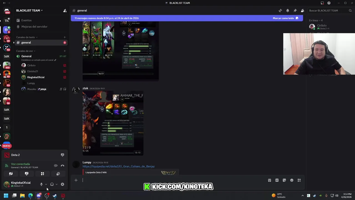Image resolution: width=355 pixels, height=200 pixels.
Task: Open ztok's Doom hero screenshot
Action: tap(113, 123)
